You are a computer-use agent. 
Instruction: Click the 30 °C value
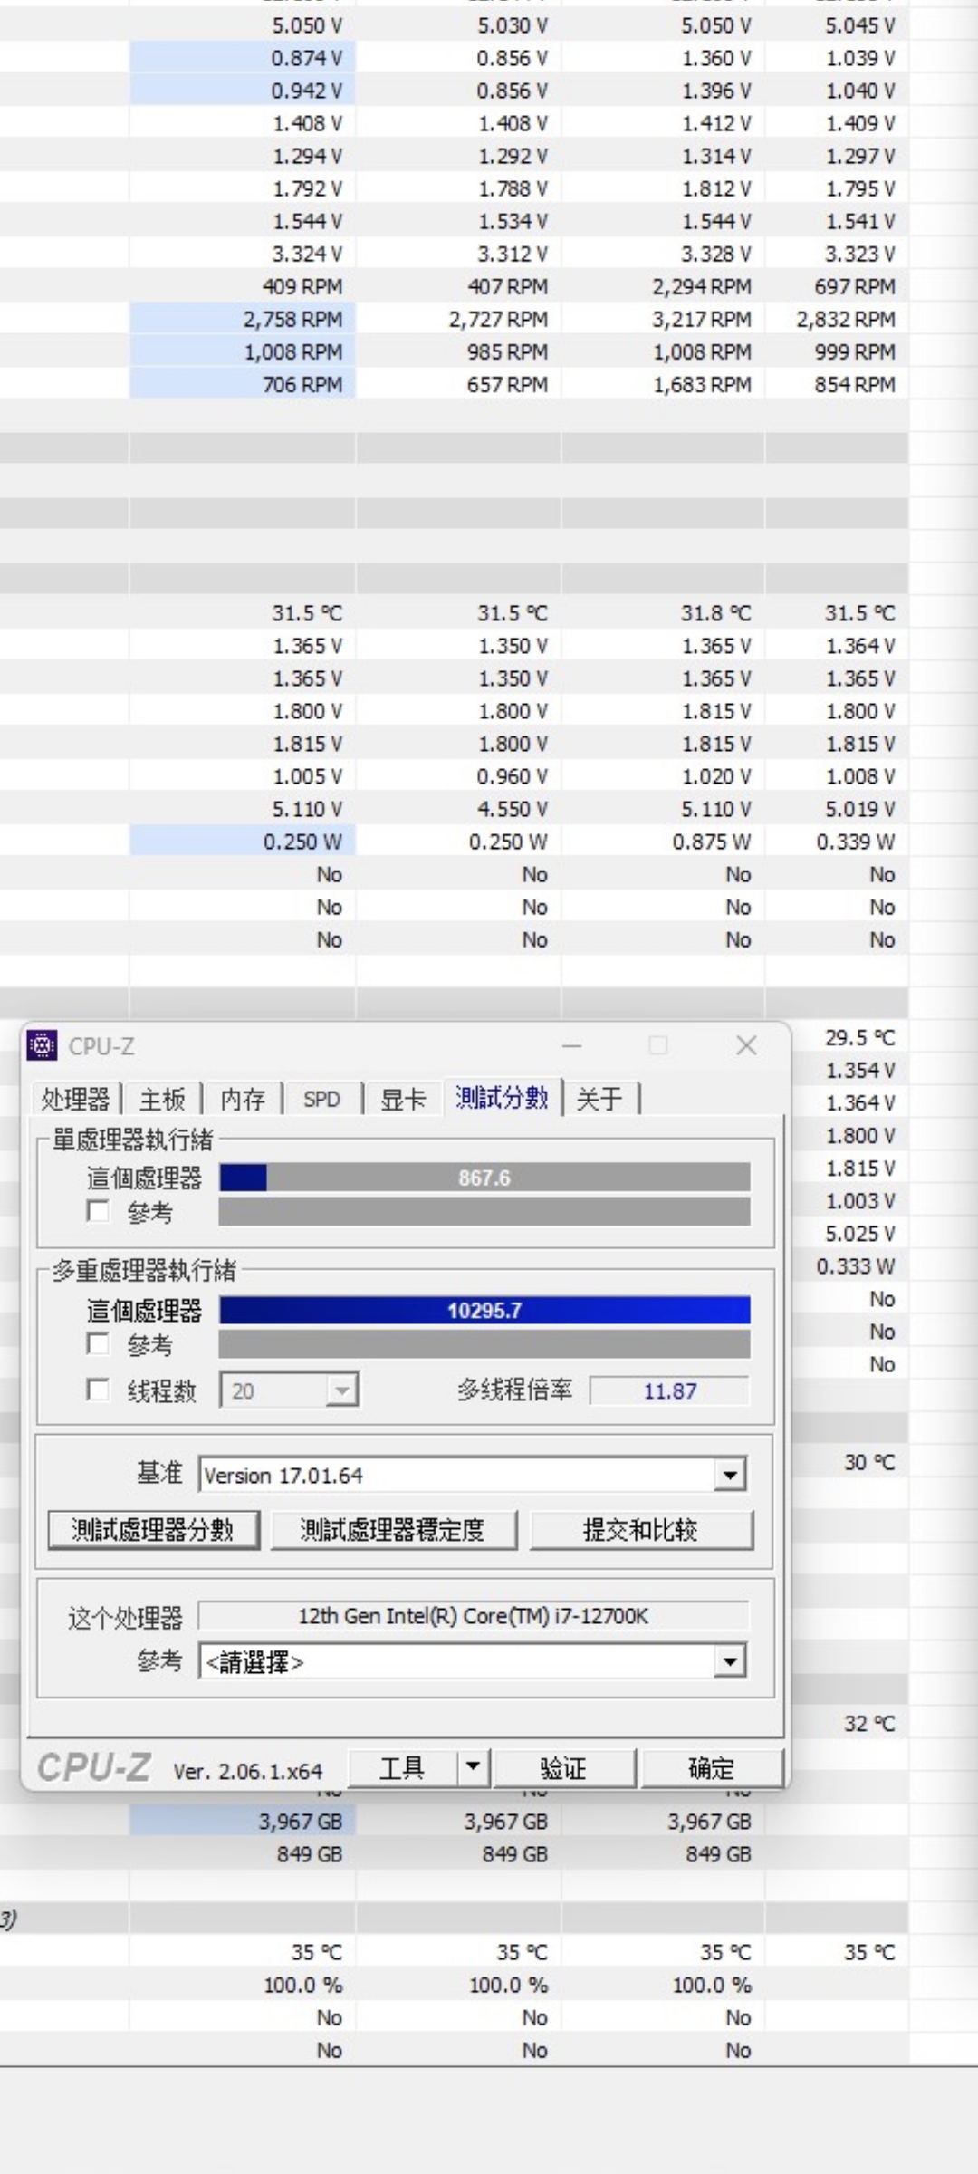(x=869, y=1462)
